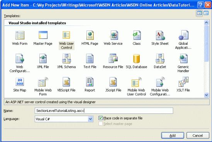Select the Web Form template icon

pyautogui.click(x=20, y=35)
